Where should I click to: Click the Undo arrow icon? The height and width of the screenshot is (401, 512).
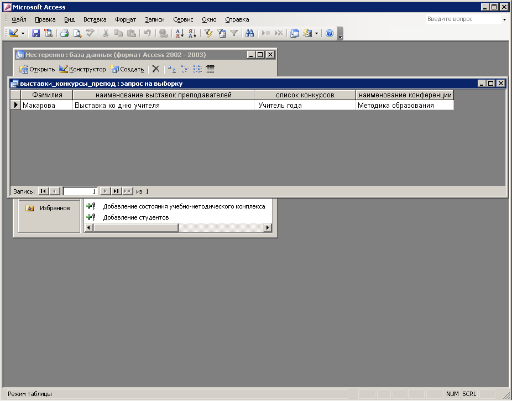147,33
